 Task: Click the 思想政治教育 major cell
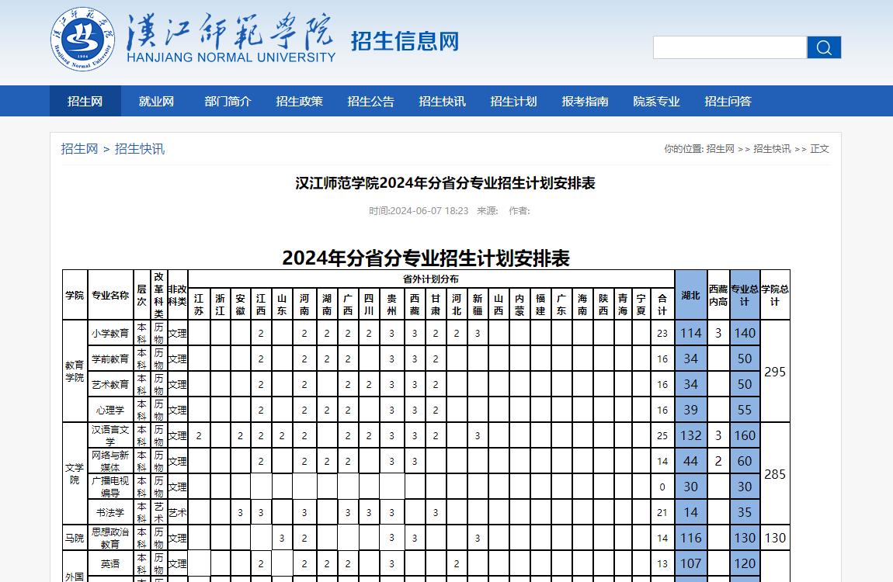pos(110,539)
